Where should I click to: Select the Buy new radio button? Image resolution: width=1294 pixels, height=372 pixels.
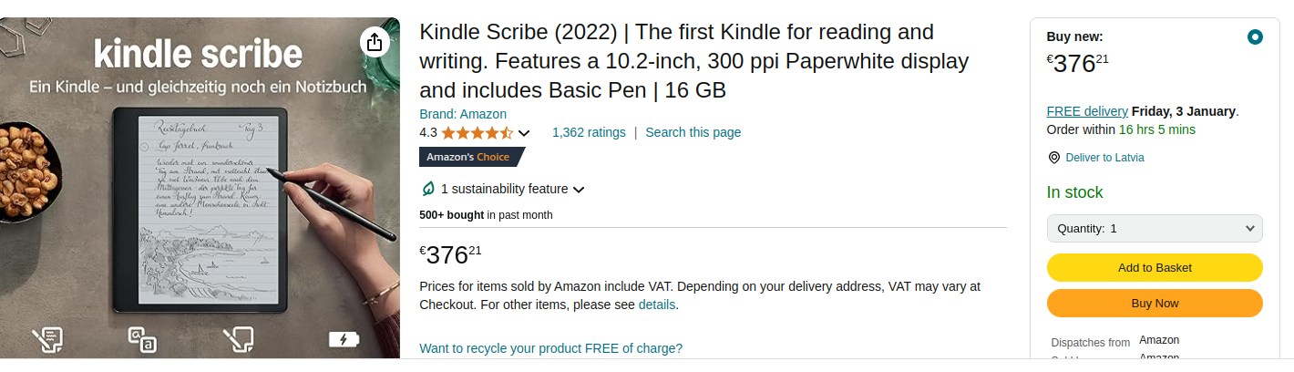point(1255,37)
